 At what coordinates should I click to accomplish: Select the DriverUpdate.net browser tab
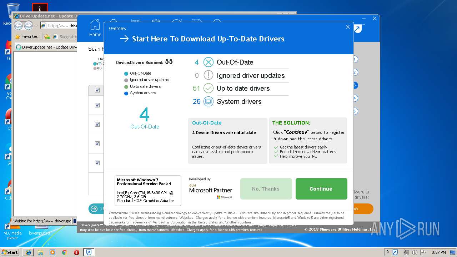click(46, 47)
